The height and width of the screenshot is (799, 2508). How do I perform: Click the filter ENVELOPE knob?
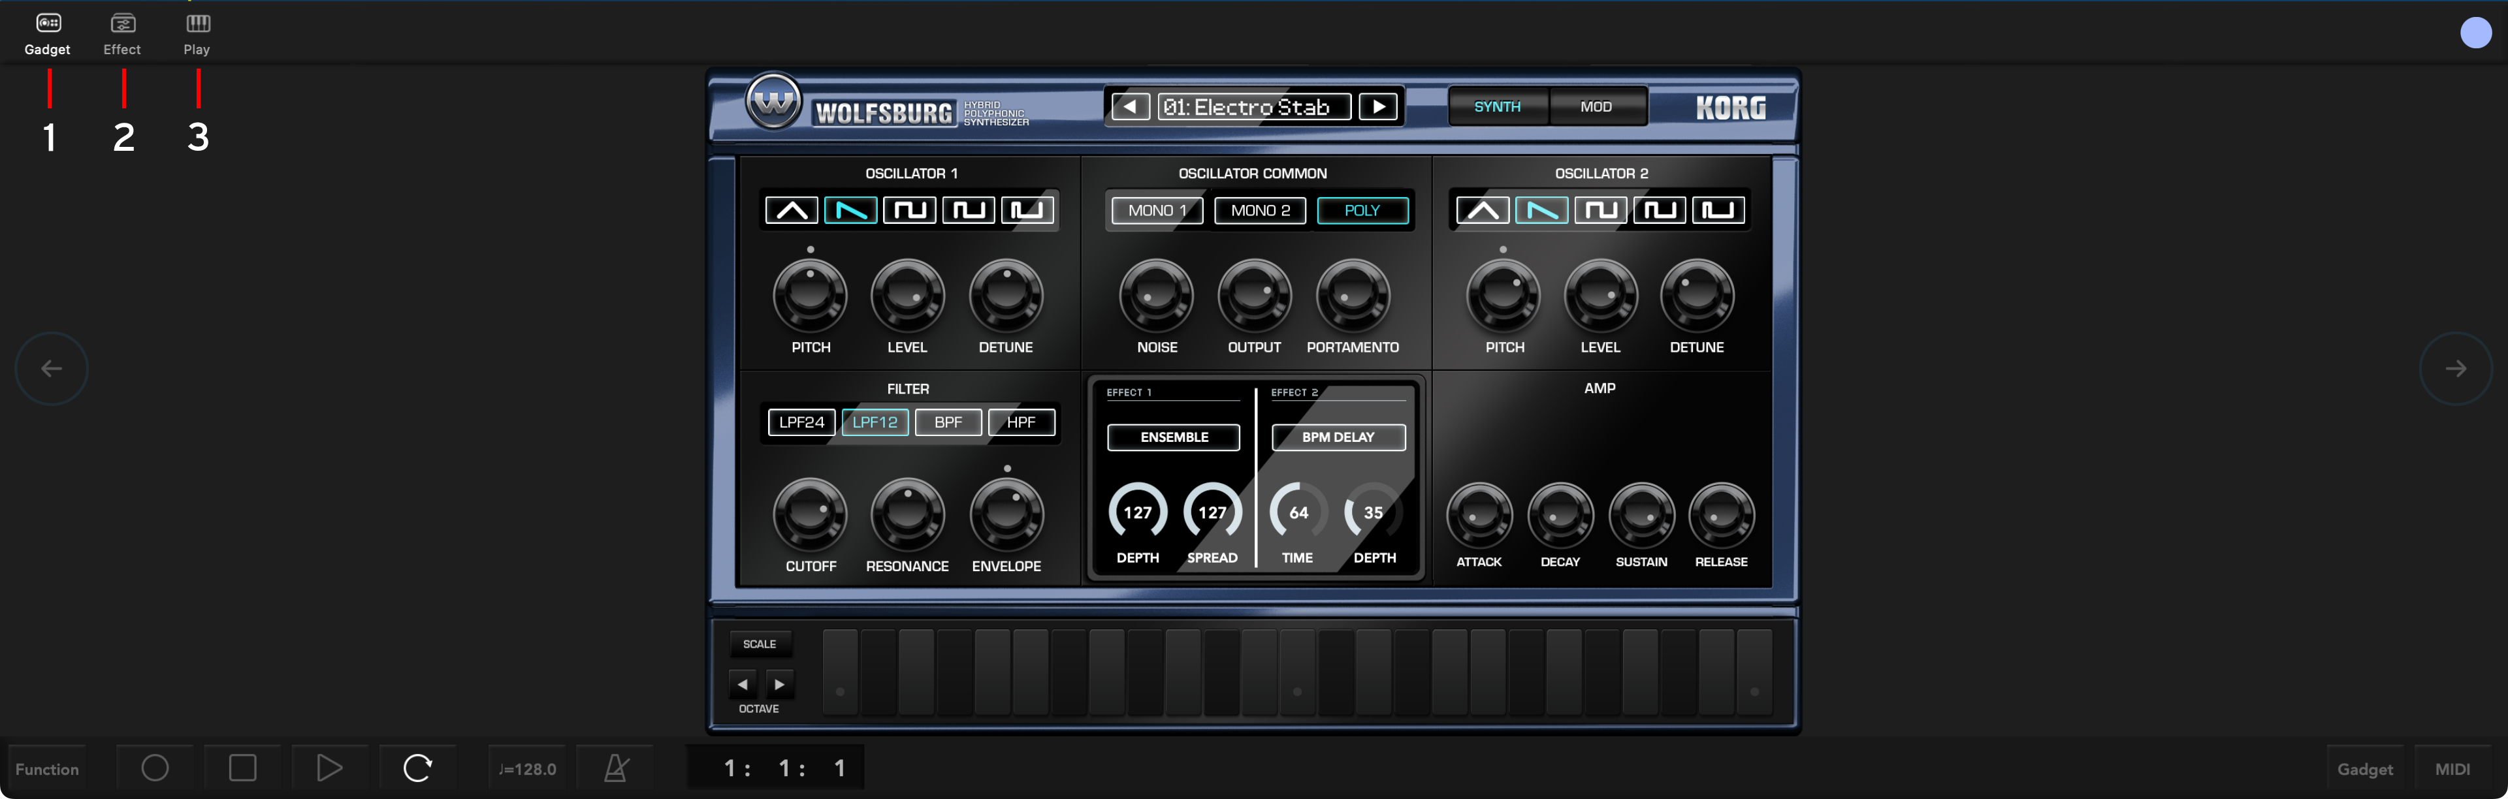click(1006, 514)
